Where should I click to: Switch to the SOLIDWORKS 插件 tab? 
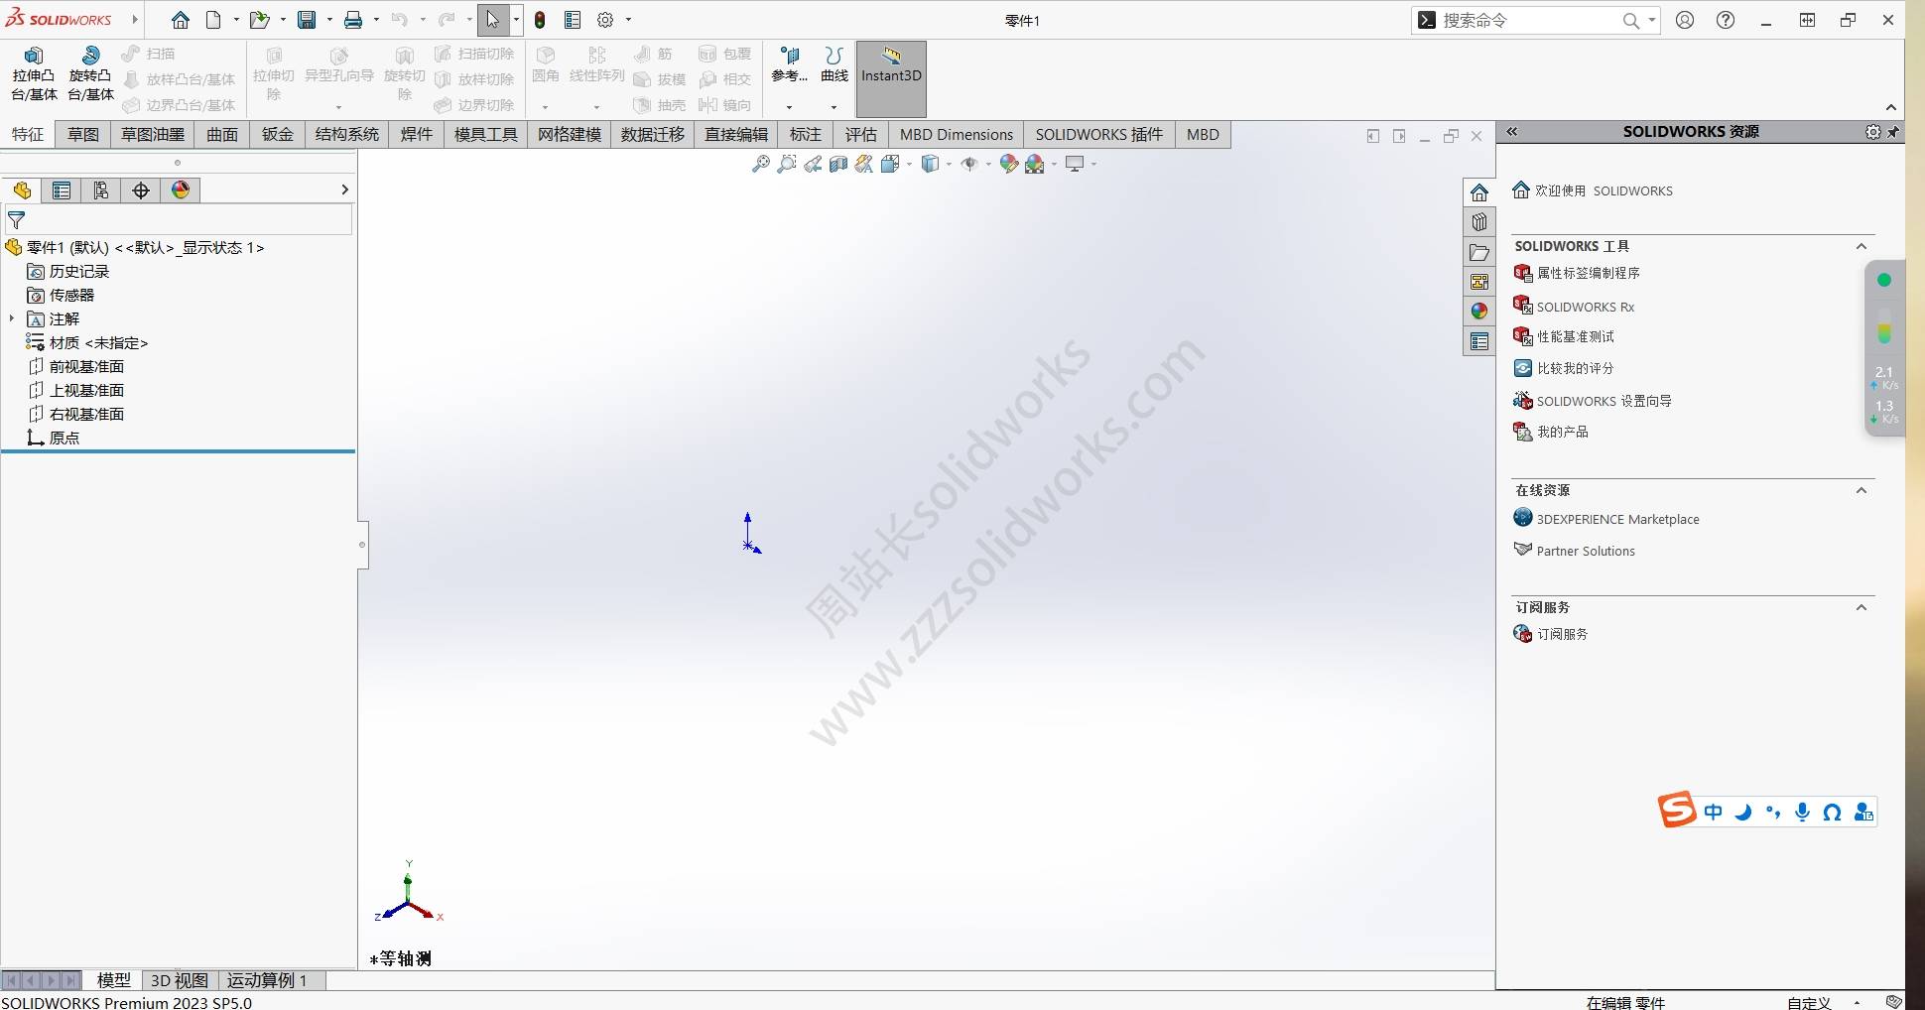1099,135
